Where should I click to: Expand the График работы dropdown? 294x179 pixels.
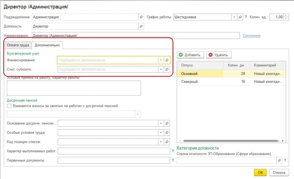[235, 17]
